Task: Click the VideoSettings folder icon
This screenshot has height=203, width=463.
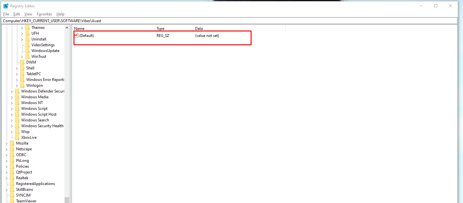Action: tap(27, 45)
